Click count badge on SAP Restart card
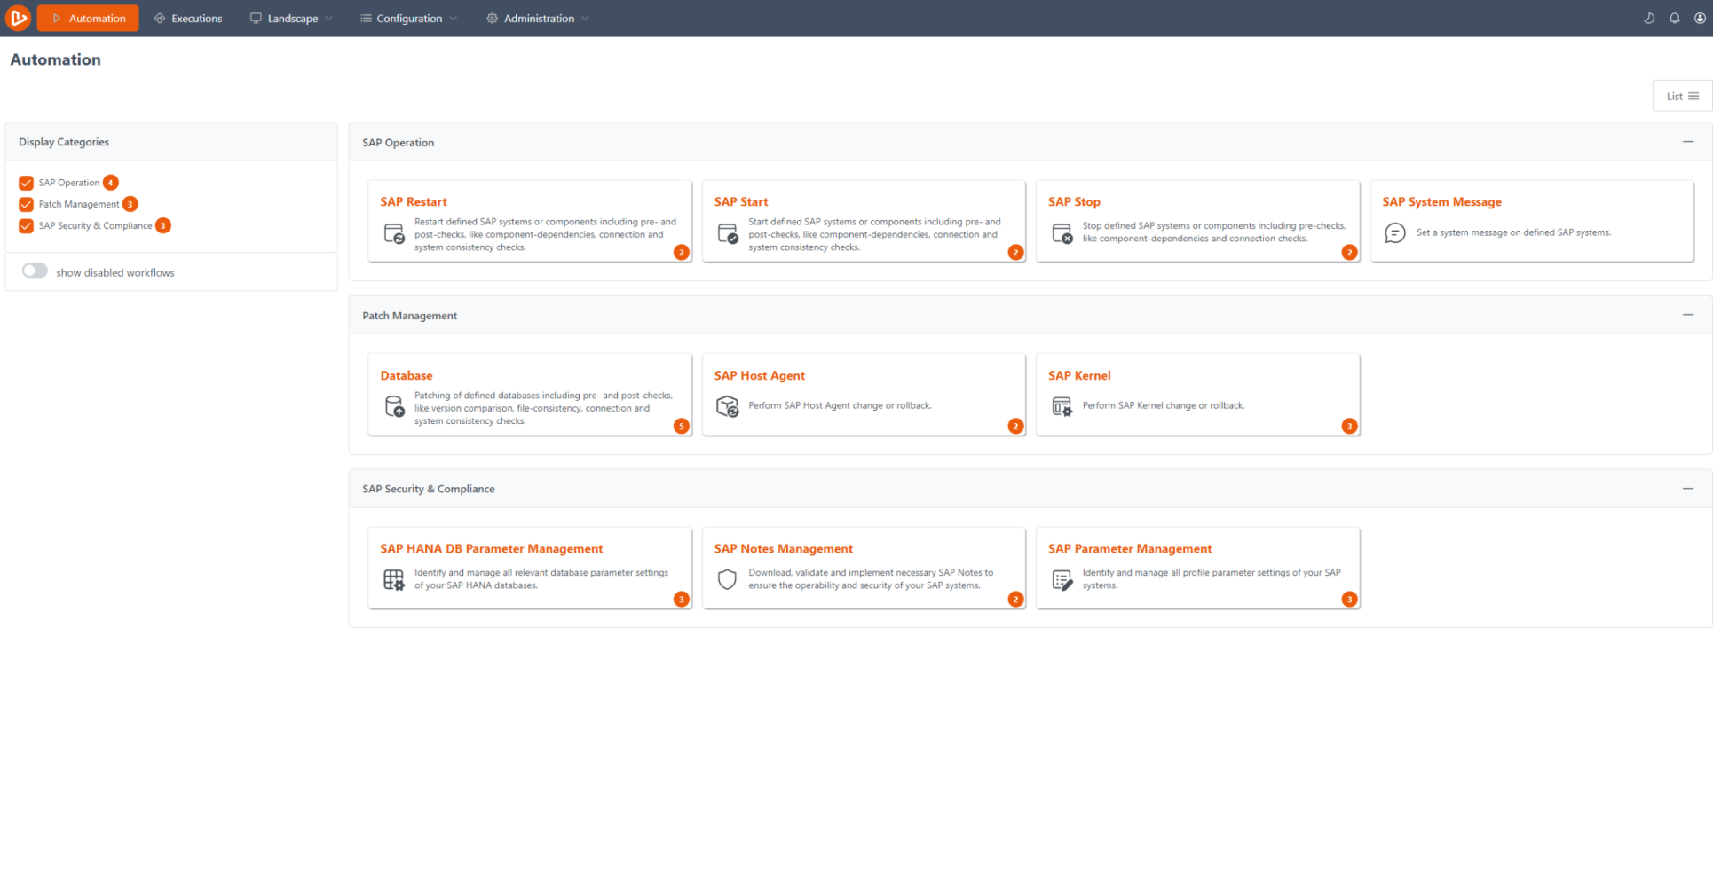Viewport: 1713px width, 887px height. 682,253
